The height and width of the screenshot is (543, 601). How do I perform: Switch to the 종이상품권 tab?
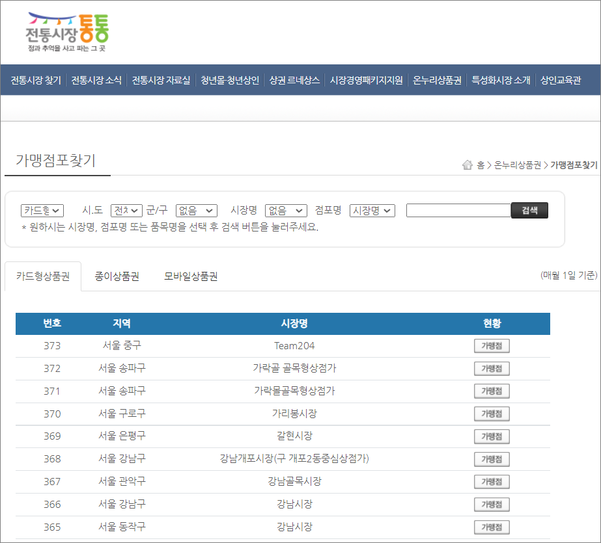(x=116, y=276)
